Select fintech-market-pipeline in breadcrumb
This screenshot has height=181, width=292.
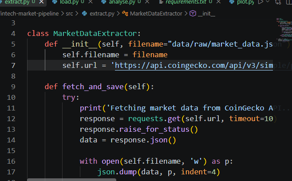point(29,14)
